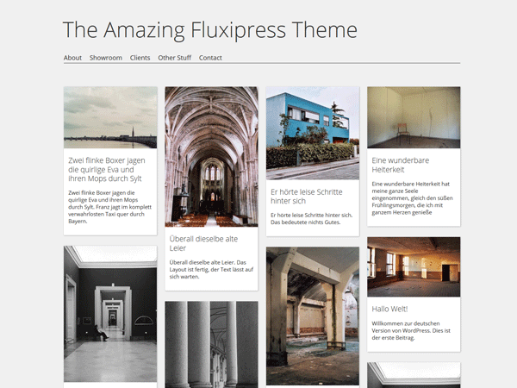Click the site title 'The Amazing Fluxipress Theme'

[209, 30]
